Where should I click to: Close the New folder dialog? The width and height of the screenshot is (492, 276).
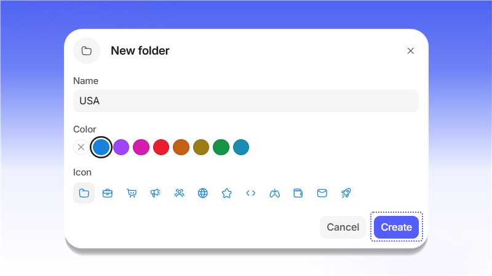coord(410,51)
